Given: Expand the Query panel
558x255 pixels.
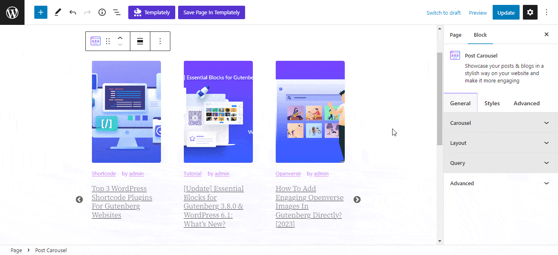Looking at the screenshot, I should [501, 163].
